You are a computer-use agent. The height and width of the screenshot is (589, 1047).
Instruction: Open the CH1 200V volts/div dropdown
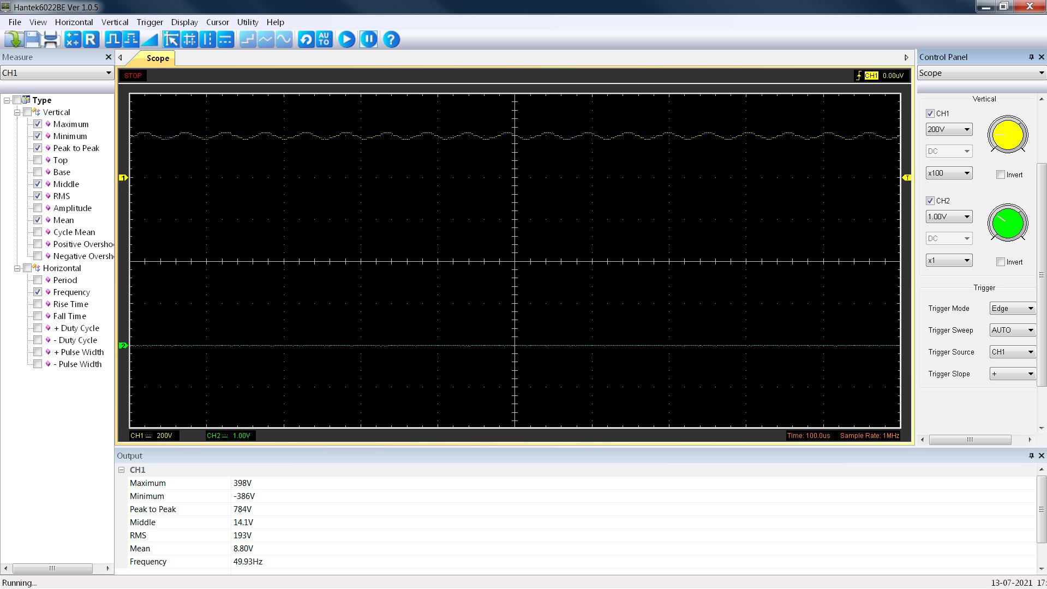(x=949, y=130)
